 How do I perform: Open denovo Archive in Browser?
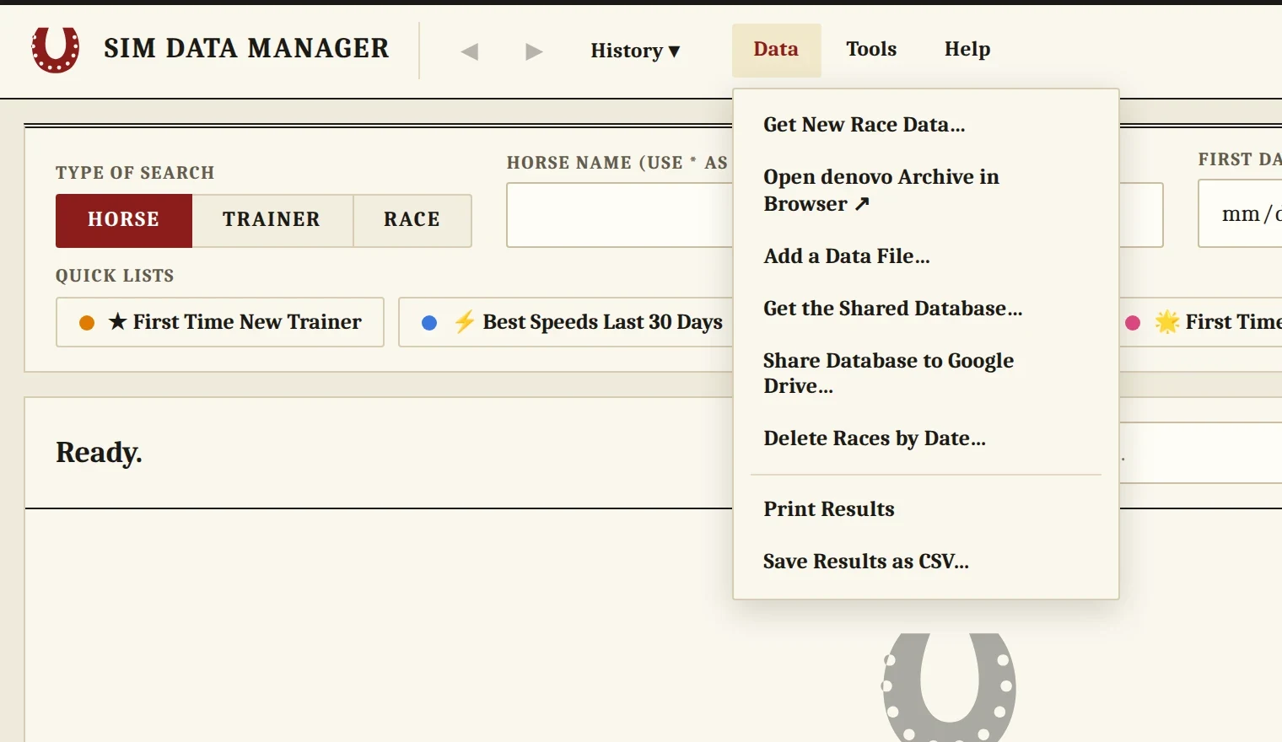point(926,191)
